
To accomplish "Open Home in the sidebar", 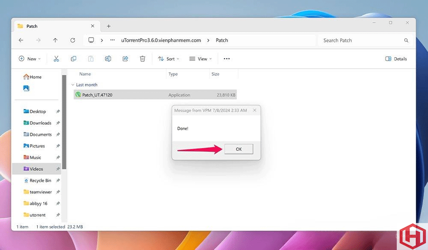I will 32,77.
